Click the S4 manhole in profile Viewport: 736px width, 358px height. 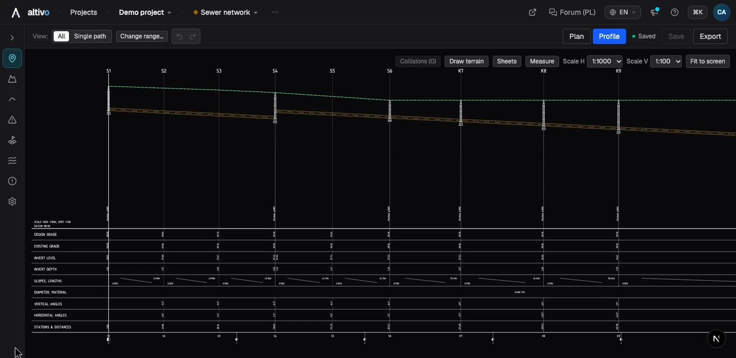click(x=275, y=108)
